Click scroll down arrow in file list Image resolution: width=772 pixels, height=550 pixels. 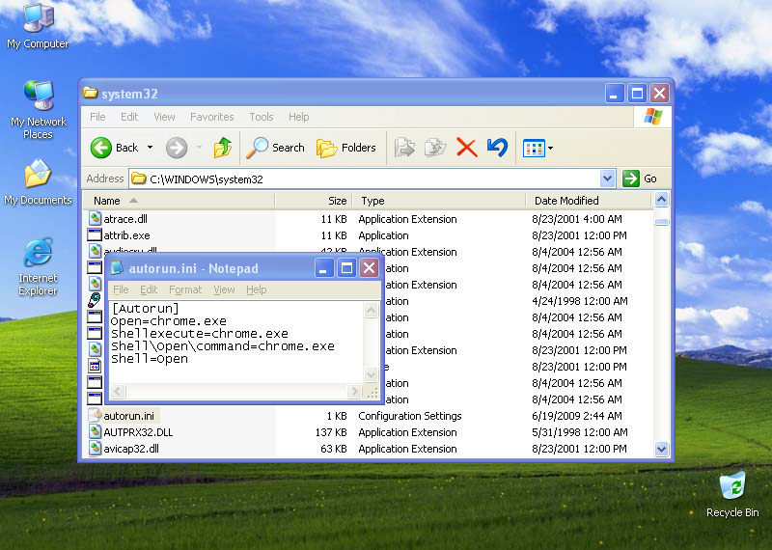tap(661, 449)
